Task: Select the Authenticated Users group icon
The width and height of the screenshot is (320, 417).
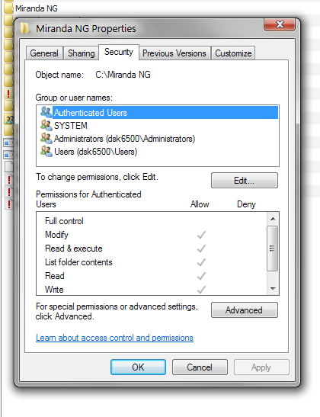Action: (x=46, y=112)
